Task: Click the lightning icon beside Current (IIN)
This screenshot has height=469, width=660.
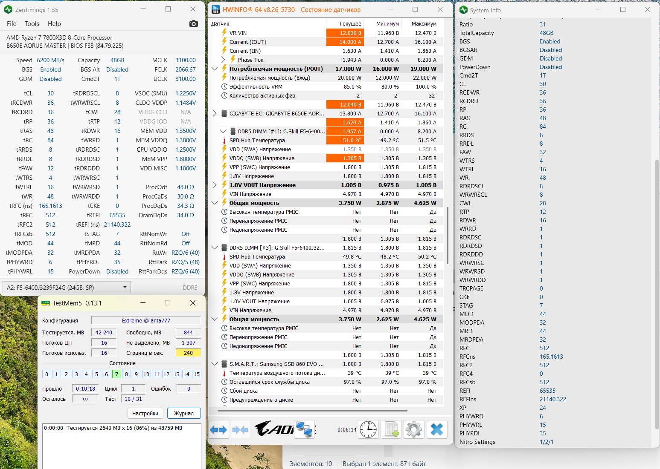Action: (x=224, y=51)
